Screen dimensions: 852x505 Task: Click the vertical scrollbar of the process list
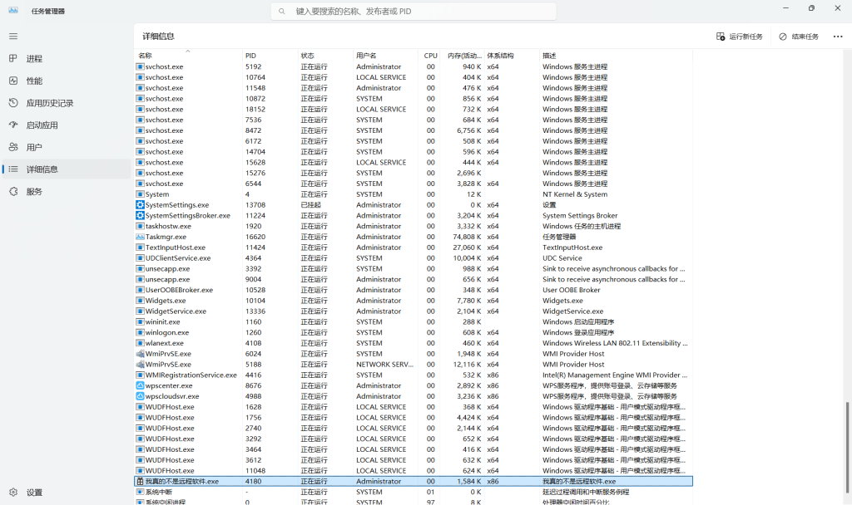point(847,432)
